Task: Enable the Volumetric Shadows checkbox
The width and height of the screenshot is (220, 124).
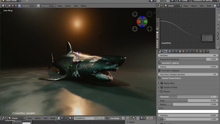Action: coord(159,70)
